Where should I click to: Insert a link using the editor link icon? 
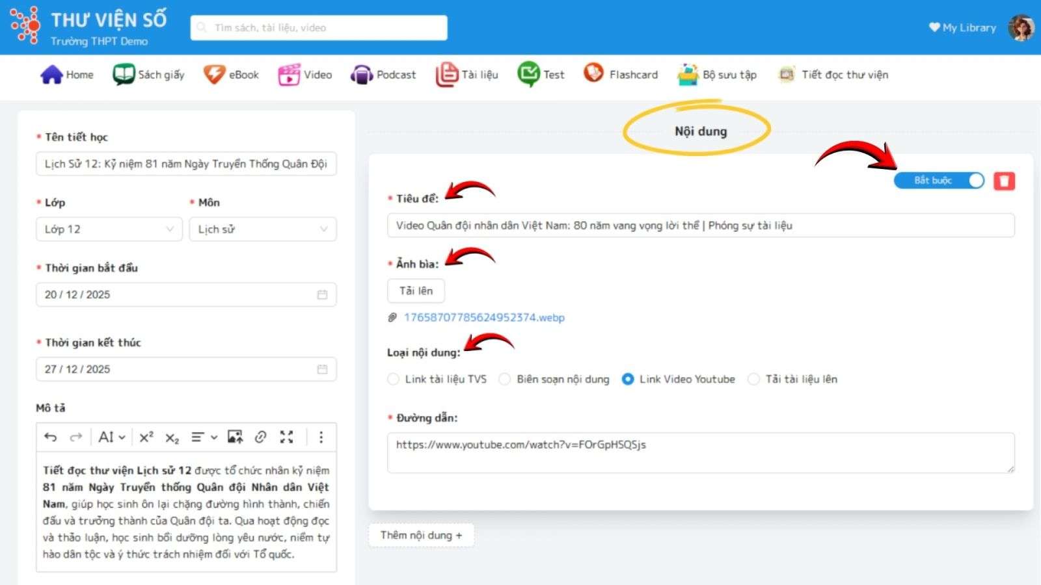[261, 437]
